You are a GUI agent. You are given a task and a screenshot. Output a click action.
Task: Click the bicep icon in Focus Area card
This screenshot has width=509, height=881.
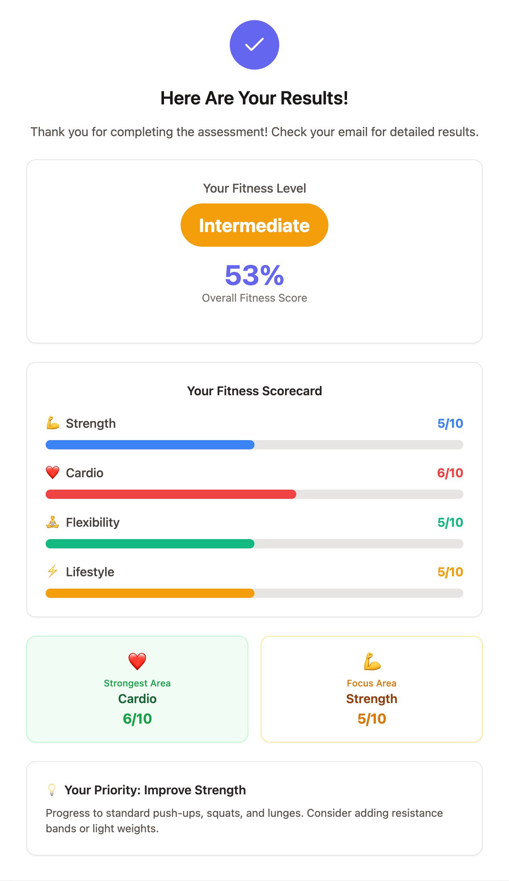click(x=372, y=661)
